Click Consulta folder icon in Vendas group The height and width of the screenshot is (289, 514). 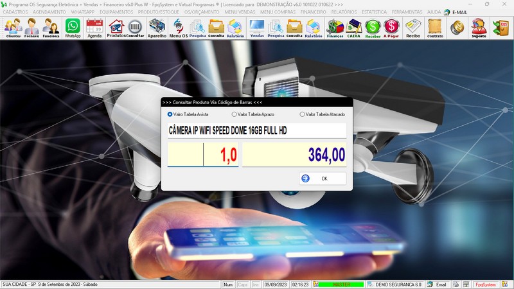(x=294, y=28)
